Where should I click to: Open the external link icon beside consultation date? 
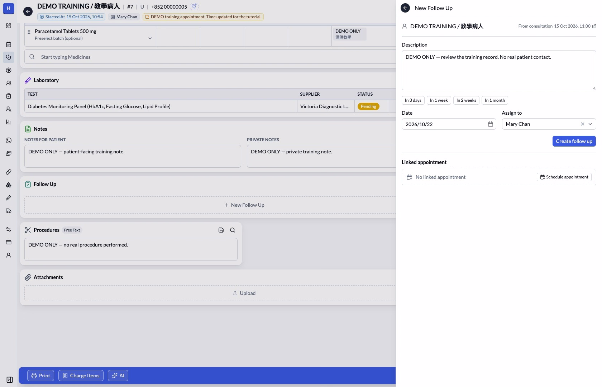pyautogui.click(x=594, y=26)
